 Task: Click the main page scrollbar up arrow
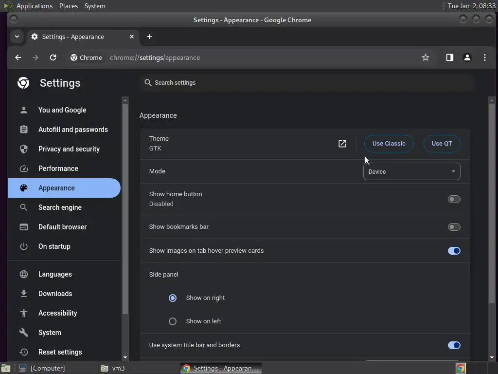click(x=492, y=100)
